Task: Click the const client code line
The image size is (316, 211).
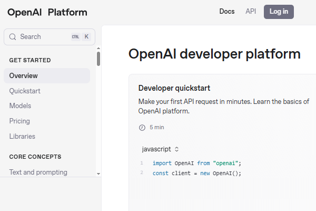Action: click(196, 173)
